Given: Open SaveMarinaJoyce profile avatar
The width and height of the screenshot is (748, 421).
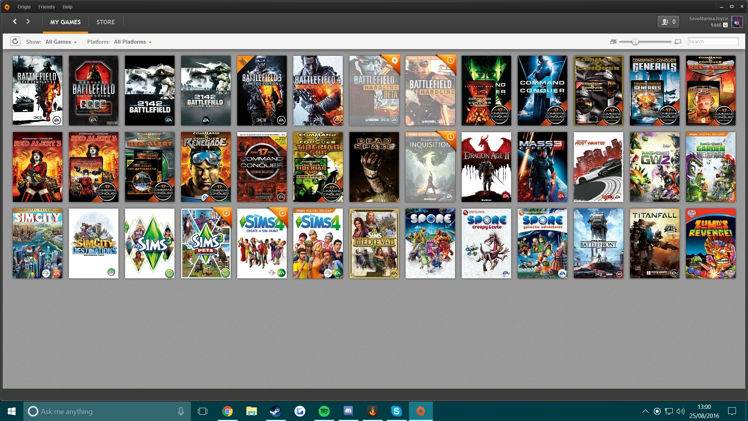Looking at the screenshot, I should [737, 22].
